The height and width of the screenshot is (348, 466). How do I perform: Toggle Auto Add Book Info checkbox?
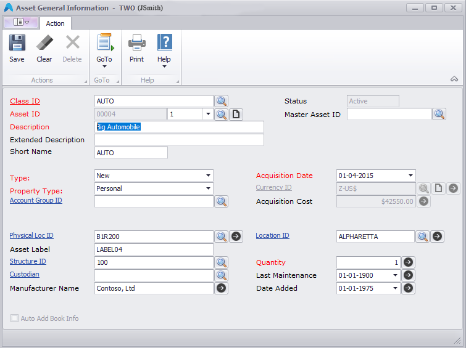[x=14, y=318]
